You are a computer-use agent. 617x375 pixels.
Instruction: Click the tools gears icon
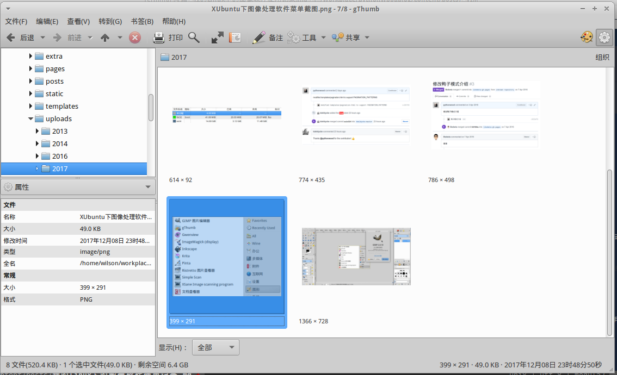pos(293,37)
